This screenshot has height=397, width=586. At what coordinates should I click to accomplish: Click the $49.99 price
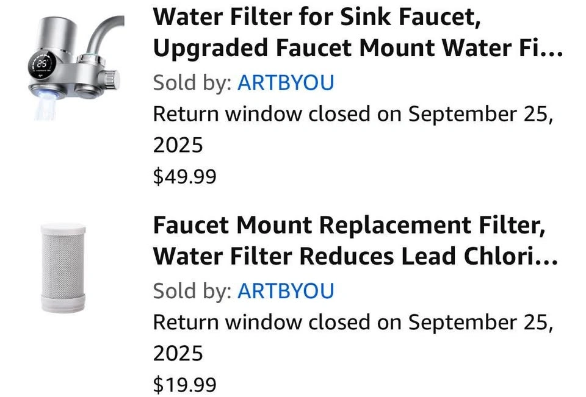184,177
